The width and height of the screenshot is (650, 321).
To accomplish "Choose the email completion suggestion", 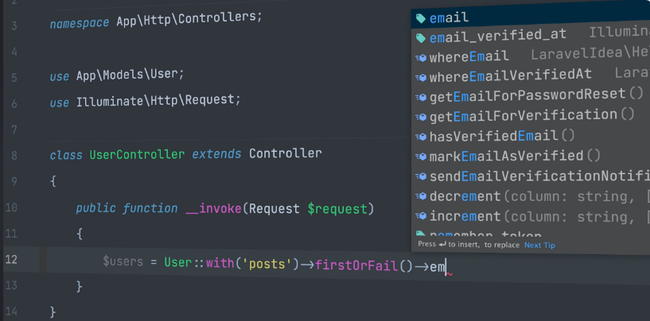I will click(531, 17).
